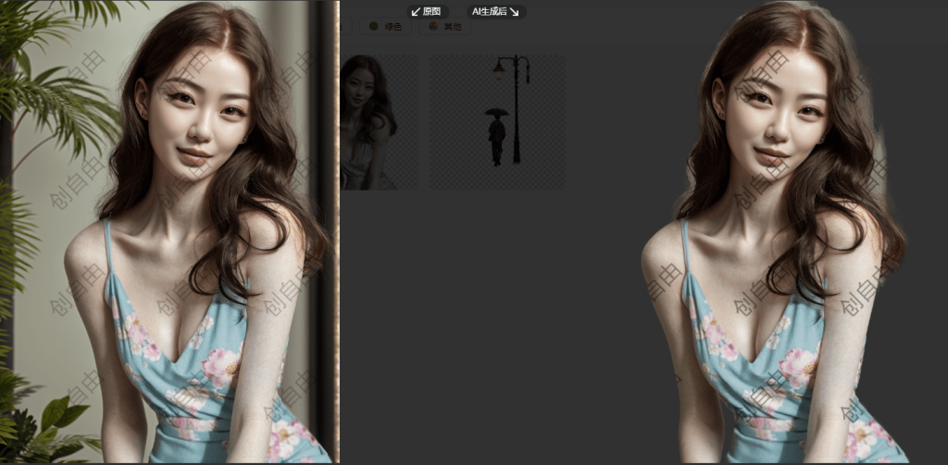Switch to the 其他 filter option
Viewport: 948px width, 465px height.
click(x=451, y=27)
